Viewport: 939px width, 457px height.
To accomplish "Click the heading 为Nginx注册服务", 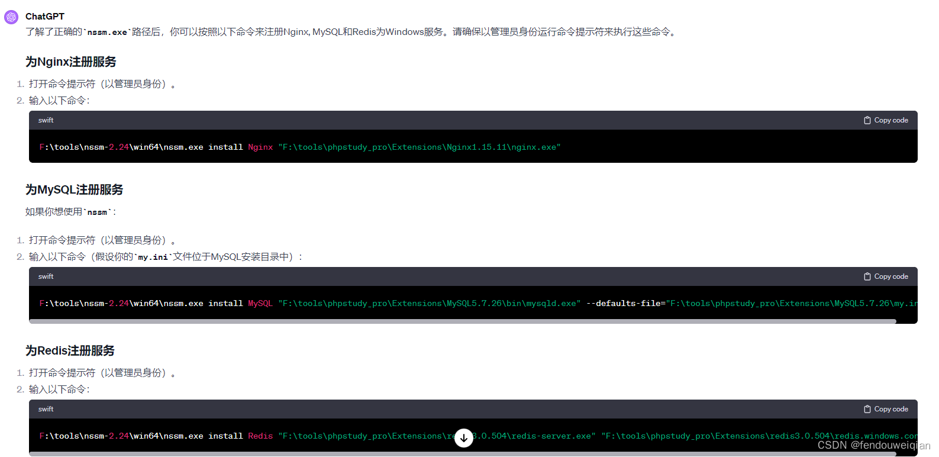I will click(71, 62).
